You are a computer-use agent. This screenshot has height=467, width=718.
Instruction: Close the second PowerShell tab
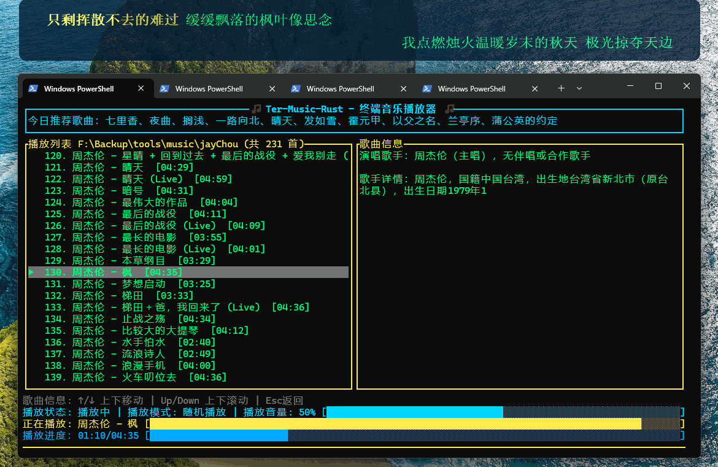(272, 89)
